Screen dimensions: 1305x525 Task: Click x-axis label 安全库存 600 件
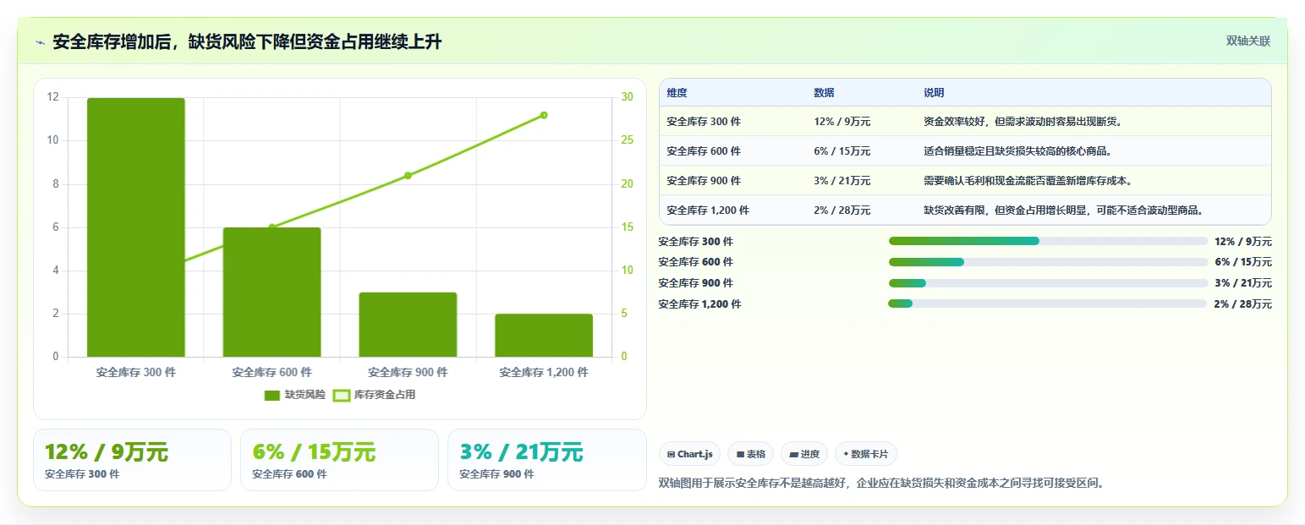click(x=272, y=372)
